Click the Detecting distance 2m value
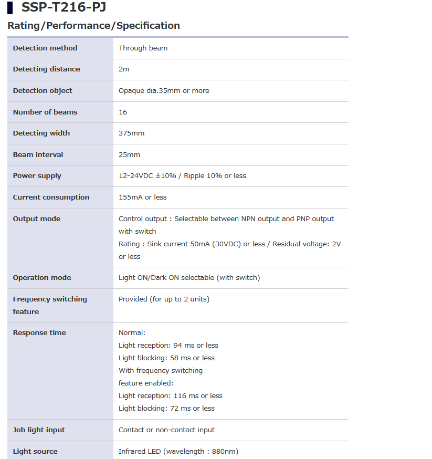The image size is (432, 459). (124, 69)
